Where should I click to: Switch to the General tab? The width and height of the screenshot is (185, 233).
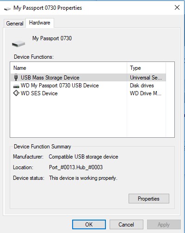(15, 24)
